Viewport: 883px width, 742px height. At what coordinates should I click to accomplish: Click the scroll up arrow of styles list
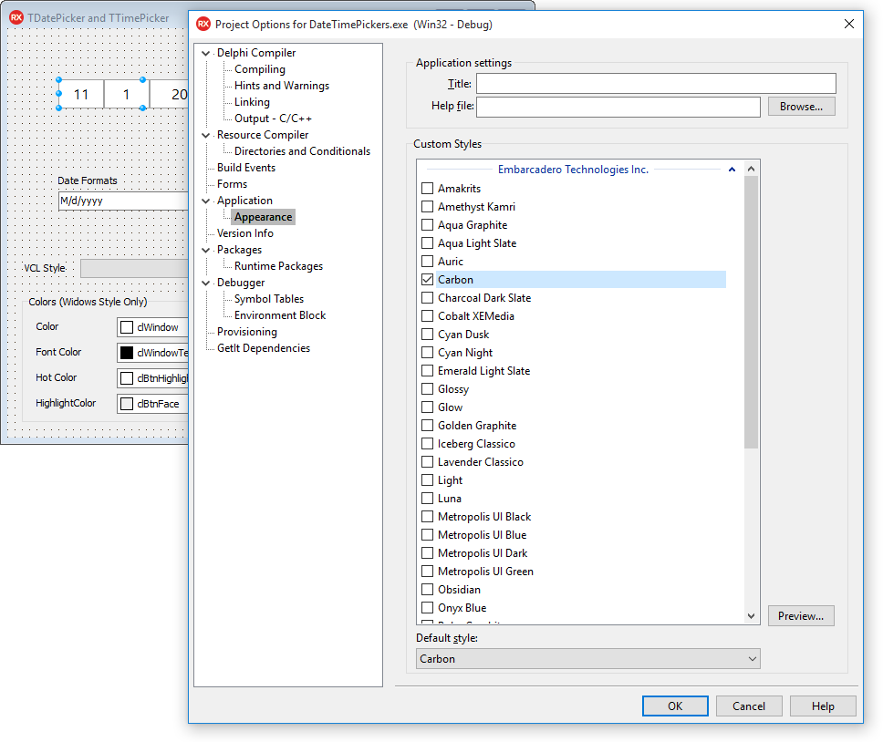751,169
